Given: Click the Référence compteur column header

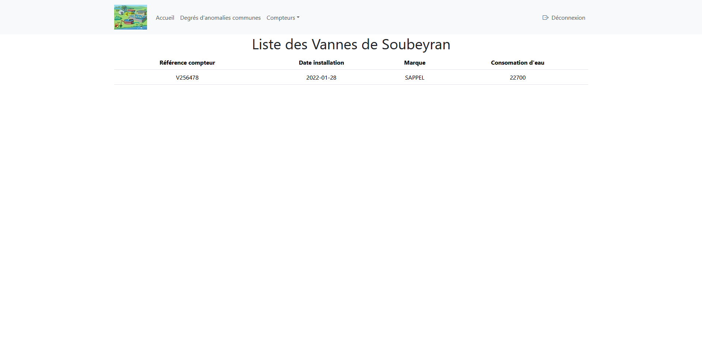Looking at the screenshot, I should pos(187,62).
